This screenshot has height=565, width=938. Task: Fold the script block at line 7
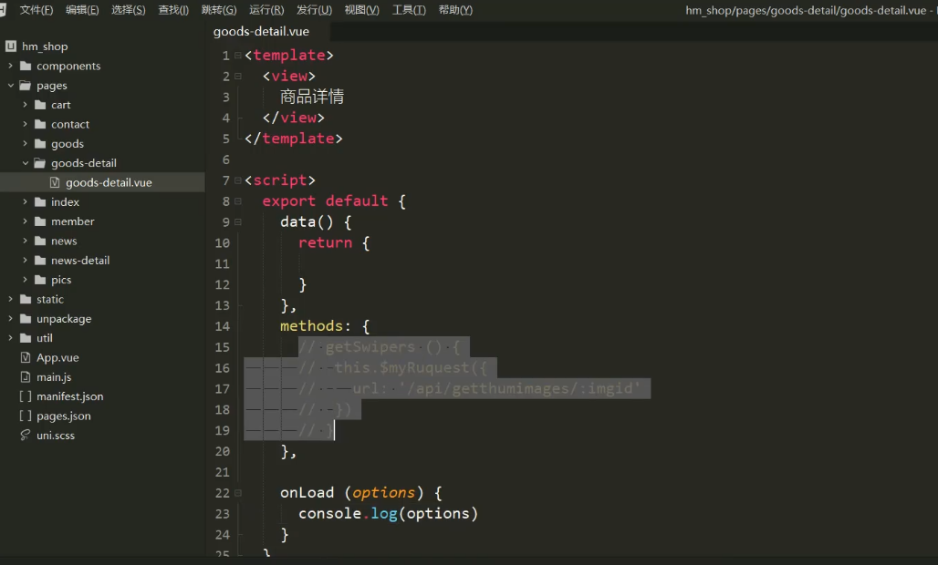coord(238,180)
